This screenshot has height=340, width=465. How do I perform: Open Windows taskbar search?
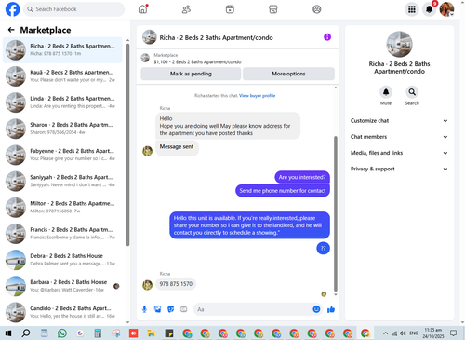[26, 333]
